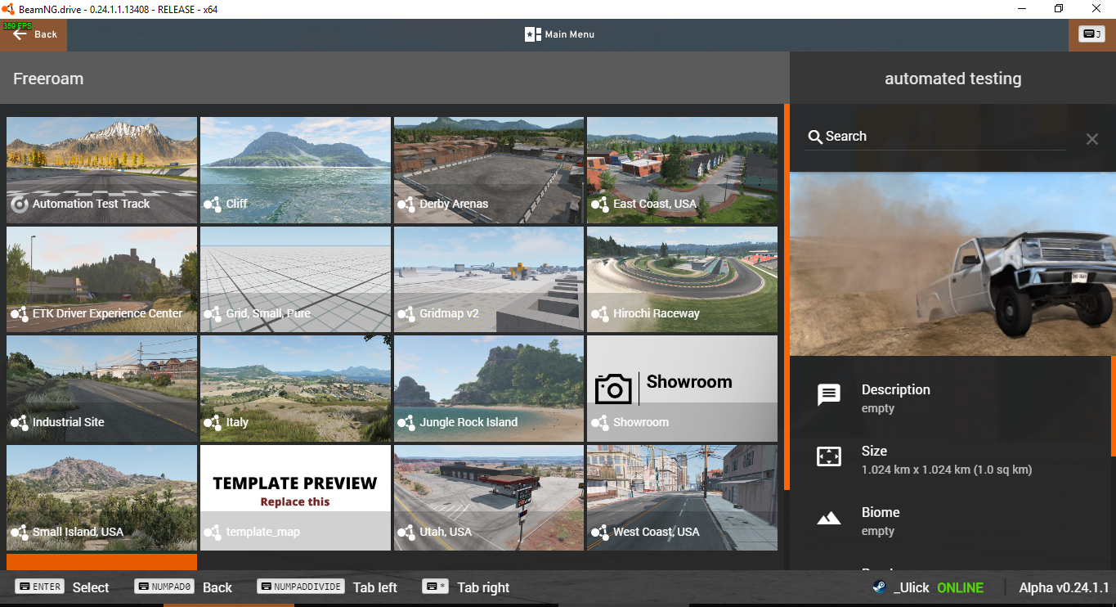Click spawn-point icon on Utah, USA
1116x607 pixels.
(406, 532)
